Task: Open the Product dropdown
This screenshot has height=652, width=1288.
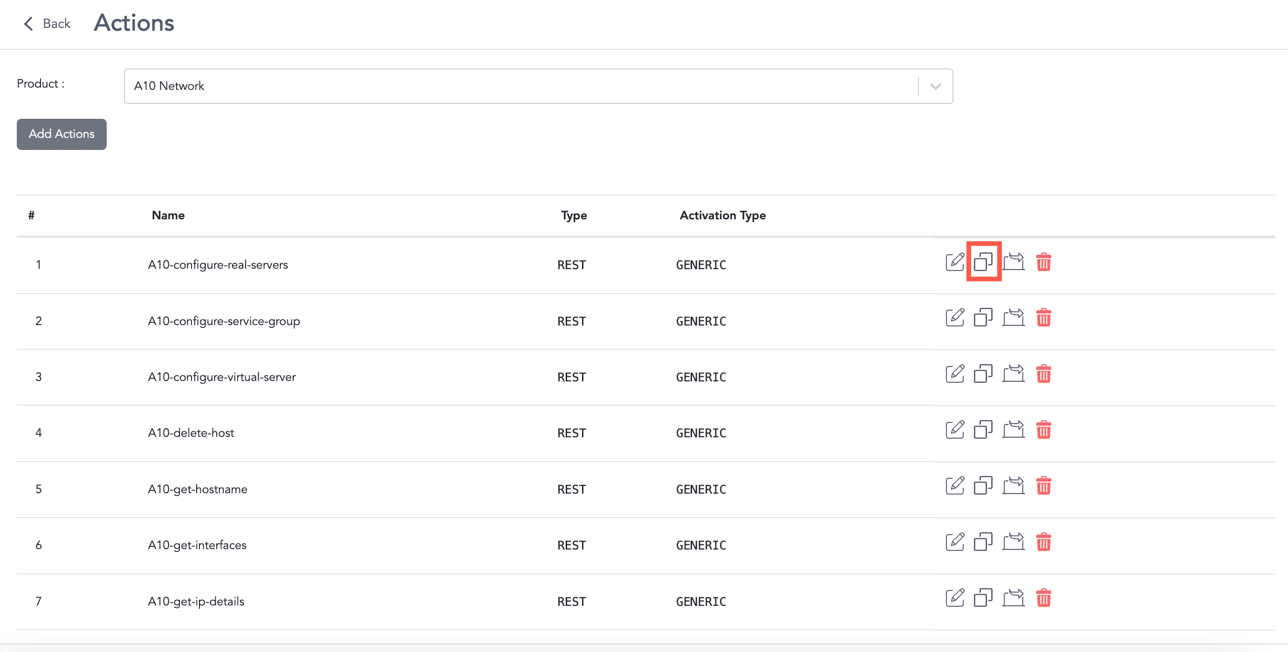Action: pos(934,86)
